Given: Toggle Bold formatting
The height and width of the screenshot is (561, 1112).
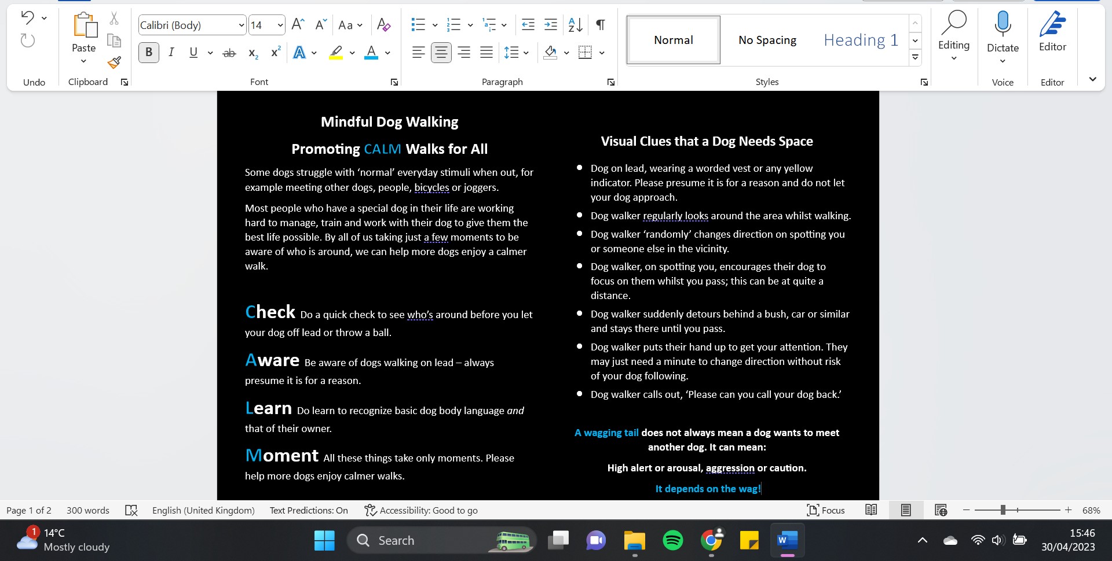Looking at the screenshot, I should coord(149,53).
